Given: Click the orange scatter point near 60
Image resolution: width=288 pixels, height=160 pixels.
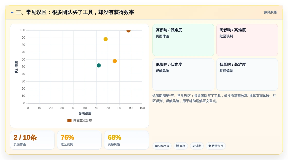Looking at the screenshot, I should pyautogui.click(x=115, y=61).
